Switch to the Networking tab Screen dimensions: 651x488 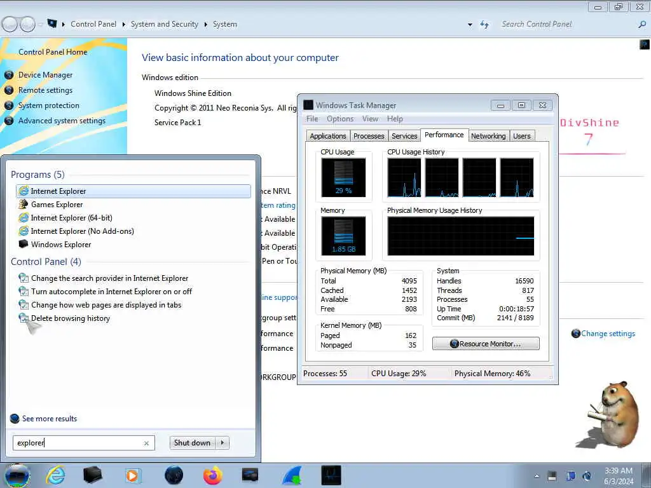point(488,136)
